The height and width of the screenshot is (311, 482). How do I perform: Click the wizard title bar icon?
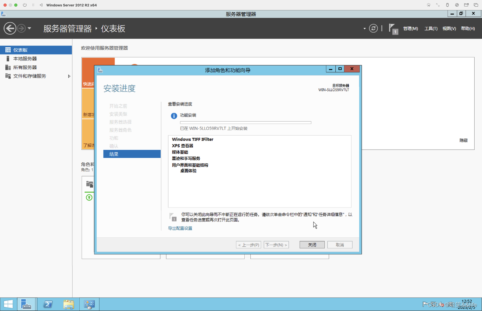click(x=100, y=70)
